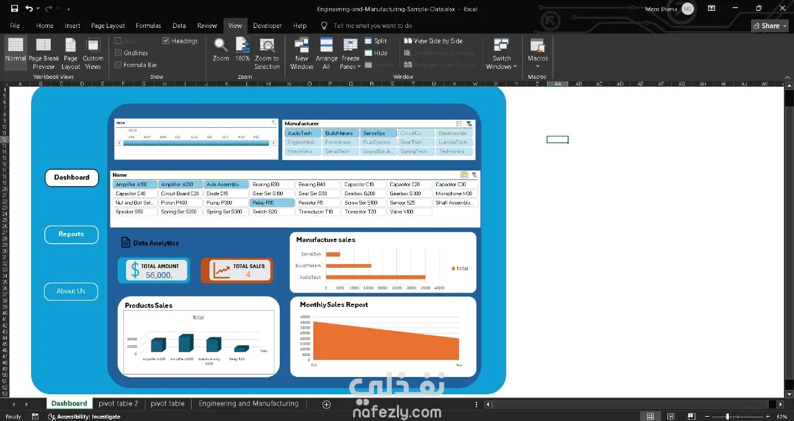The image size is (794, 421).
Task: Click the About Us navigation button
Action: (71, 291)
